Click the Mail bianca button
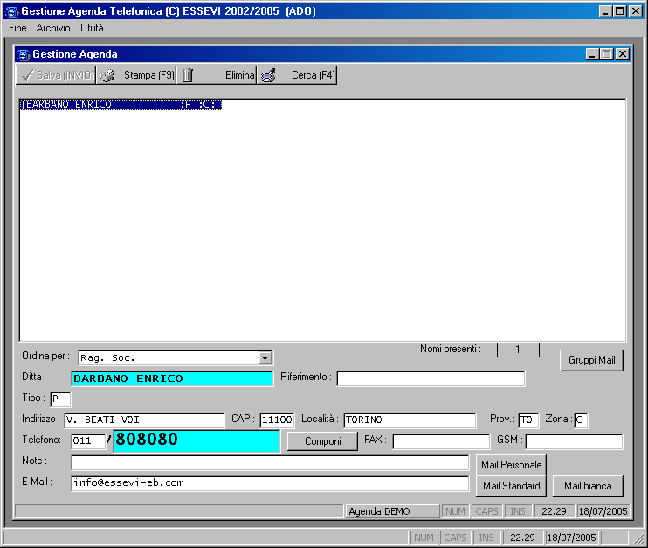 click(588, 486)
